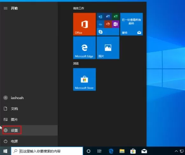Focus the taskbar search box
Image resolution: width=185 pixels, height=155 pixels.
(x=47, y=151)
